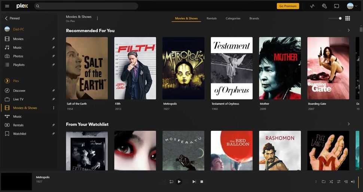Viewport: 363px width, 192px height.
Task: Click the Boarding Gate title link
Action: (317, 104)
